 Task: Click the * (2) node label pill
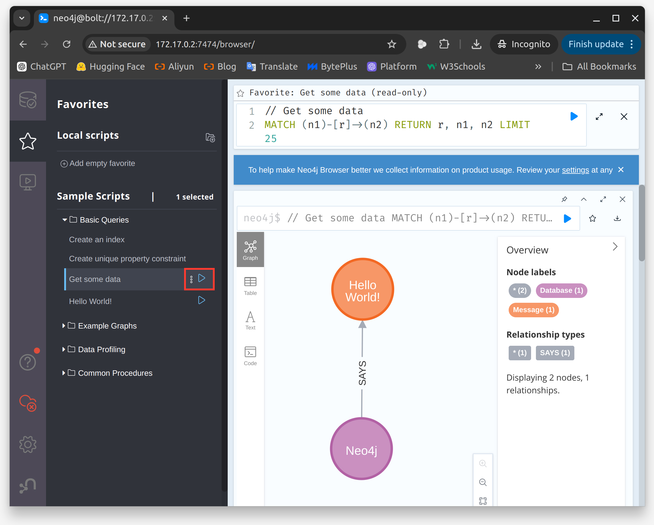click(x=520, y=291)
